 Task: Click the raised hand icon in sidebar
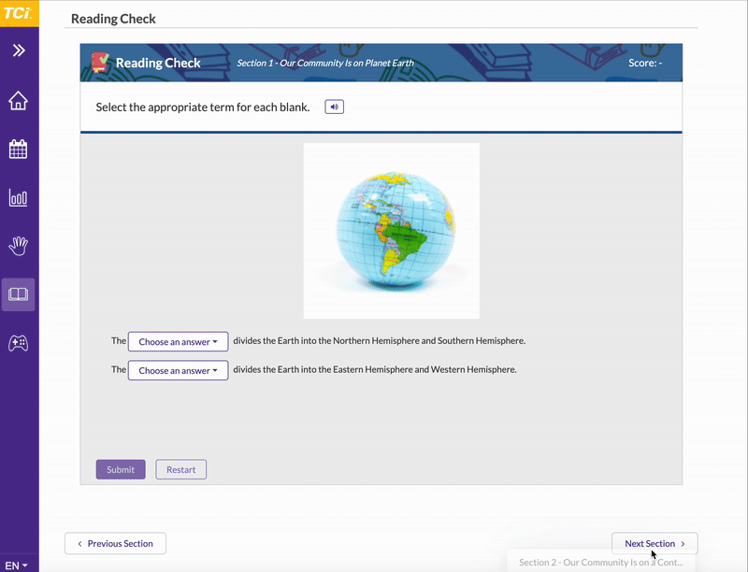point(19,246)
